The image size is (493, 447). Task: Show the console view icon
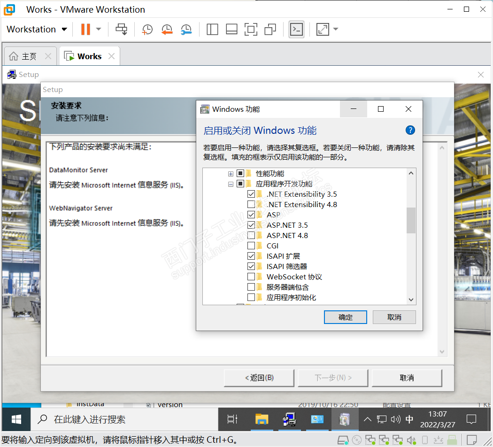[x=296, y=30]
